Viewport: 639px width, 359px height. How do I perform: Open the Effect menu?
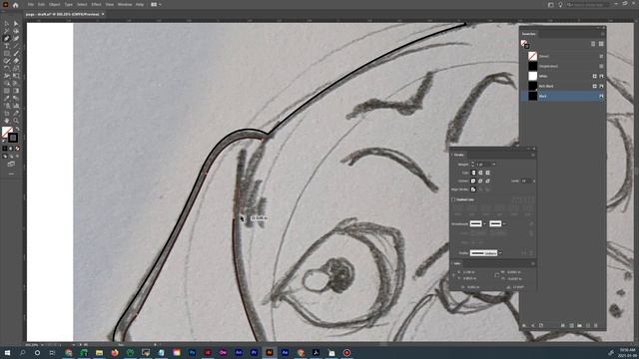pos(96,4)
